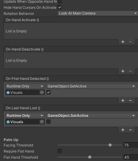Click Rotation Behavior label

tap(19, 14)
